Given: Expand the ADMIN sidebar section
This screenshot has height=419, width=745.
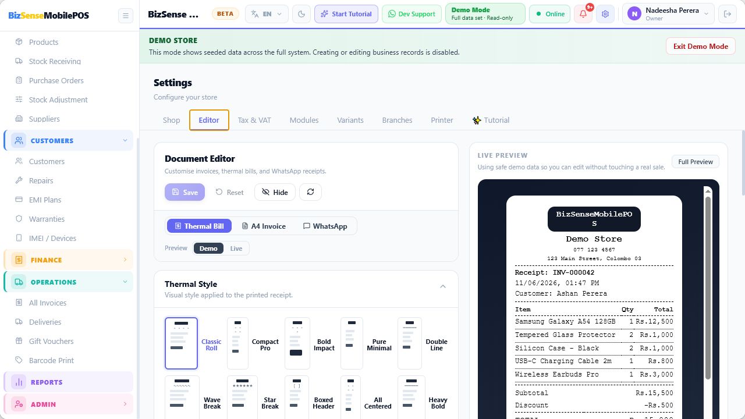Looking at the screenshot, I should click(125, 404).
